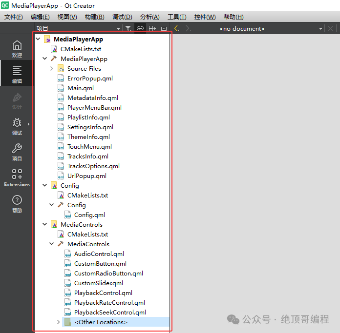The height and width of the screenshot is (333, 340).
Task: Open the 工具(T) menu
Action: 177,17
